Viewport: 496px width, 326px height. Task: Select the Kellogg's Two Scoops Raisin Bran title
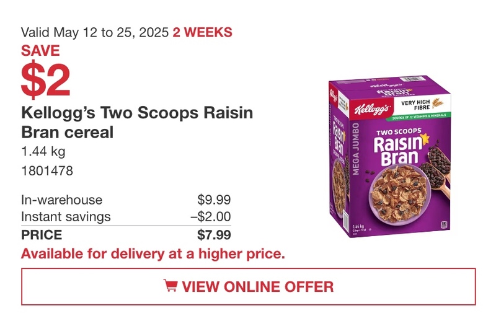137,122
